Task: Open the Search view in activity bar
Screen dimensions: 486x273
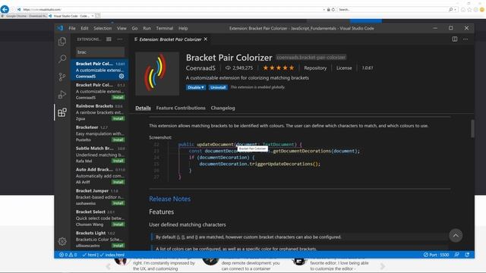Action: tap(62, 58)
